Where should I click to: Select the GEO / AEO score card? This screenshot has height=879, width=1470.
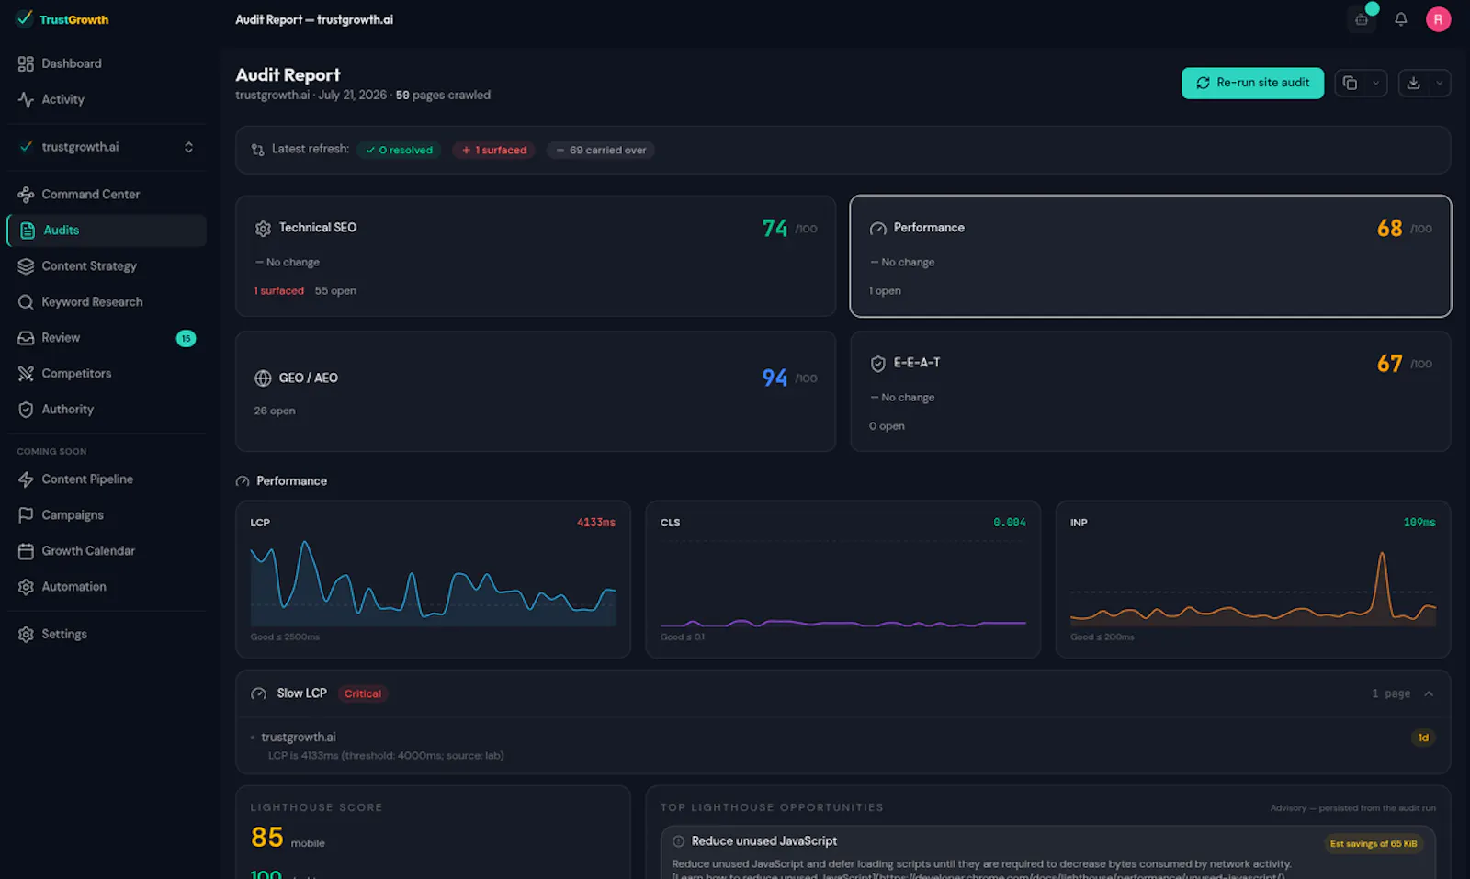(536, 391)
